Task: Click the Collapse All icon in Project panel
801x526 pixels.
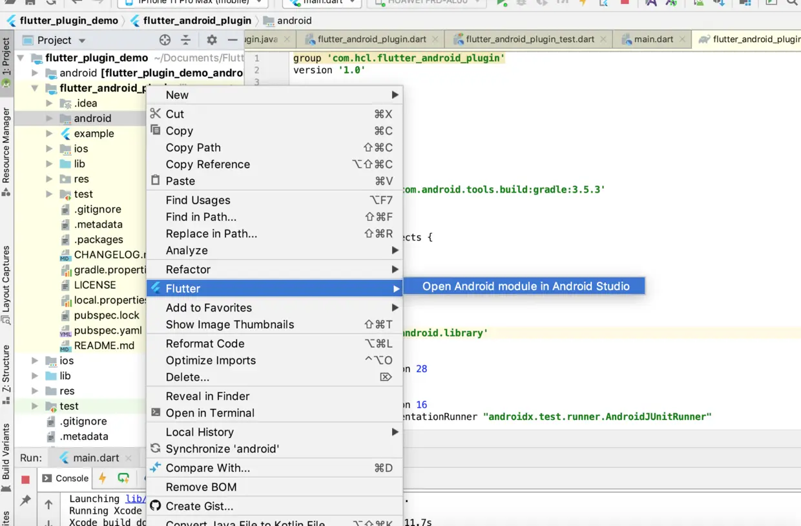Action: tap(186, 40)
